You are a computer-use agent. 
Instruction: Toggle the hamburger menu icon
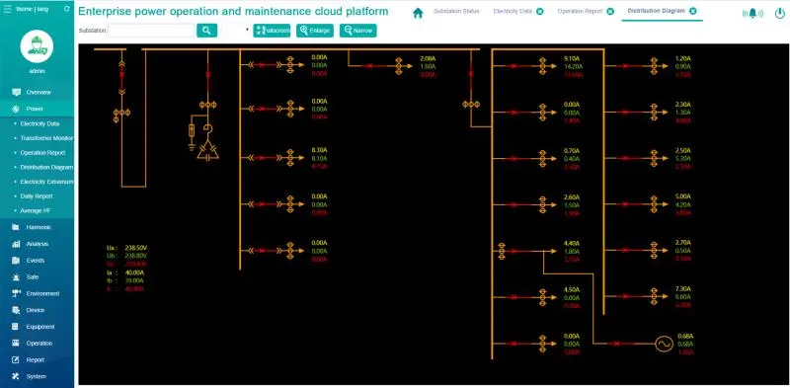pos(7,9)
